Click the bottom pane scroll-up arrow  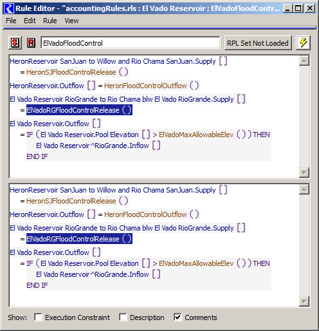click(x=304, y=189)
